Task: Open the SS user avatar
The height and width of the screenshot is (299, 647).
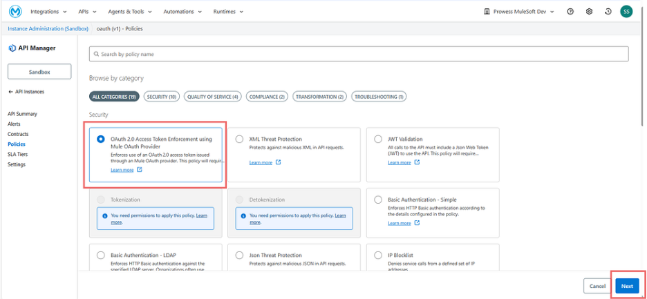Action: tap(626, 12)
